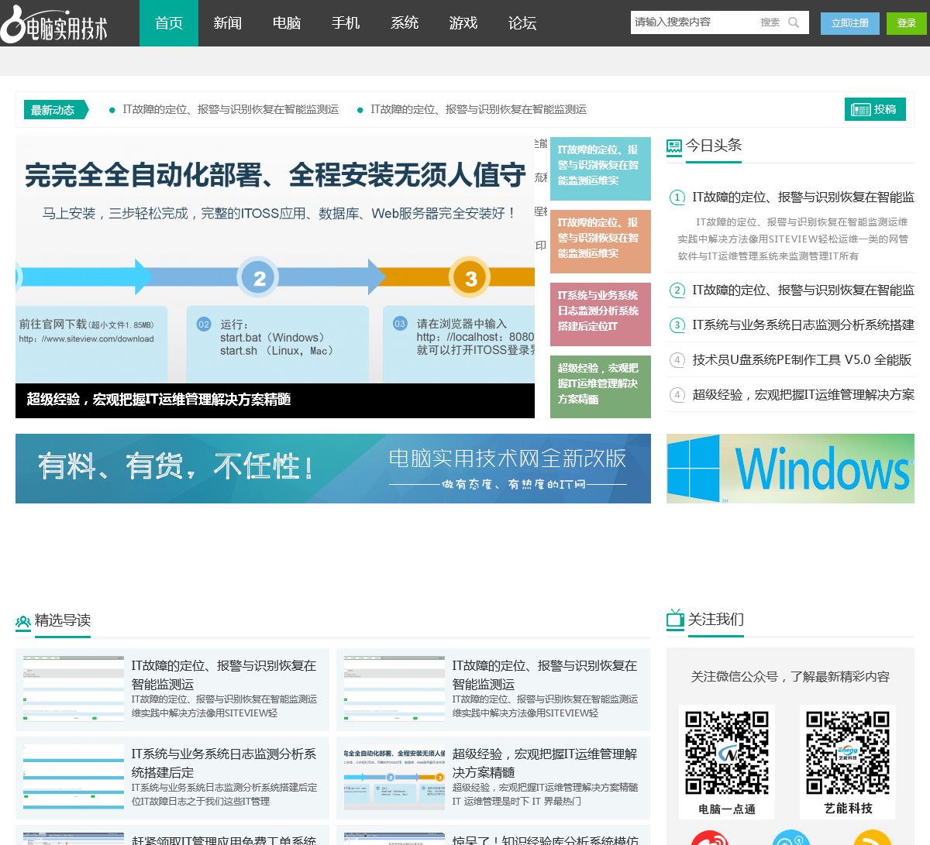Click the Windows banner image
Viewport: 930px width, 845px height.
coord(790,469)
